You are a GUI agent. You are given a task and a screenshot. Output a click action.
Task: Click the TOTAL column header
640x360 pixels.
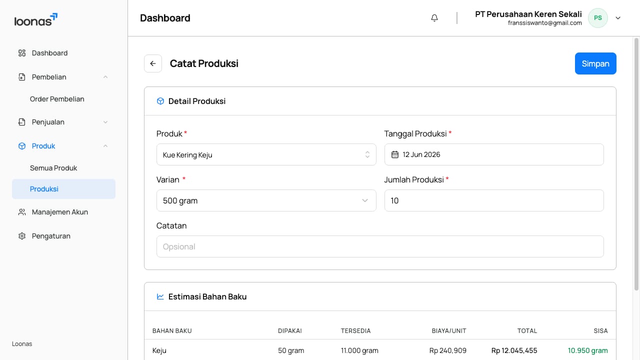click(527, 331)
